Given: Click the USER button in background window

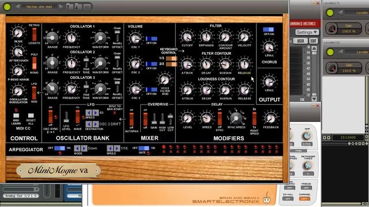Looking at the screenshot, I should [x=300, y=41].
